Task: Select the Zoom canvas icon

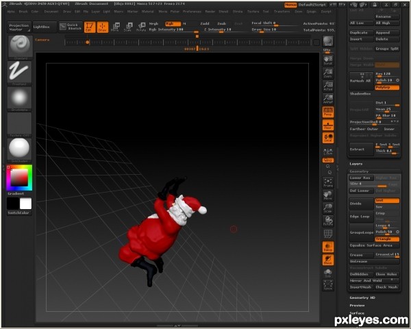Action: [x=328, y=73]
